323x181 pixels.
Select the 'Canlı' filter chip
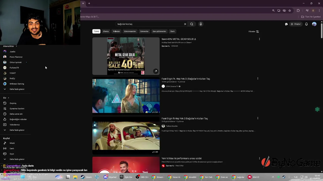172,31
